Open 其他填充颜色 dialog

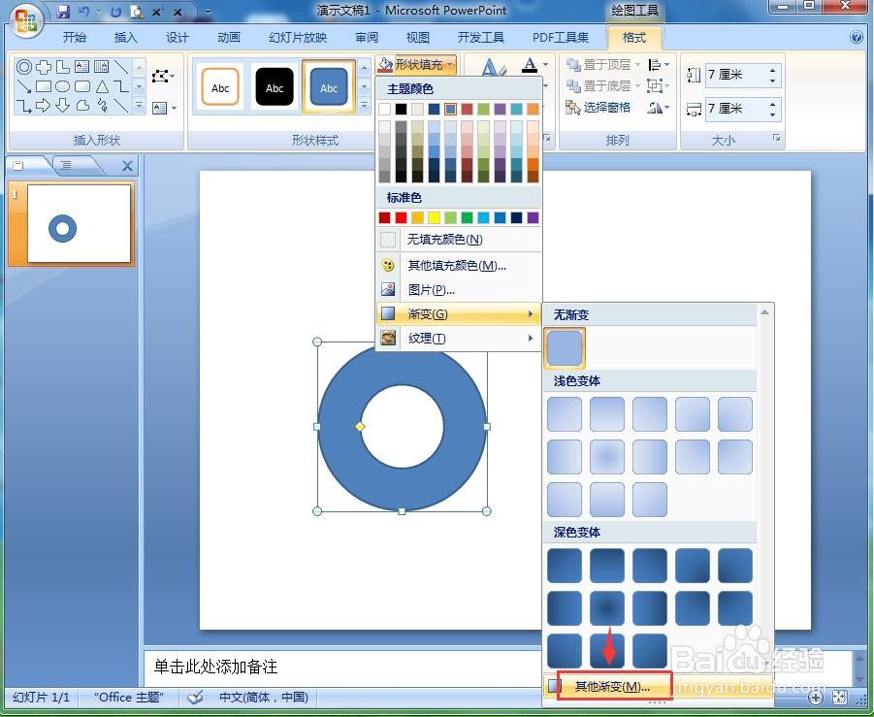(x=459, y=266)
